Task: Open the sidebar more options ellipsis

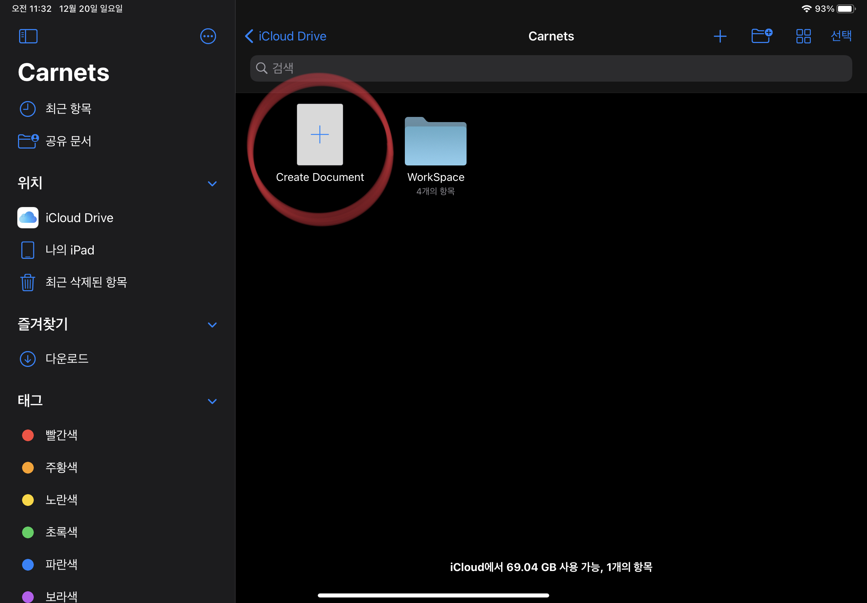Action: 208,36
